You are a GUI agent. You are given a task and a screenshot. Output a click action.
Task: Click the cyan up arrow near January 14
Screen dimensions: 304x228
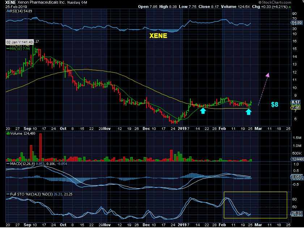(x=203, y=111)
